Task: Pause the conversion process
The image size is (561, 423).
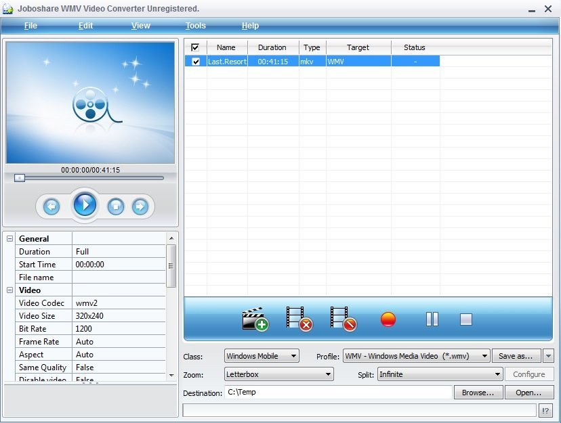Action: (x=432, y=318)
